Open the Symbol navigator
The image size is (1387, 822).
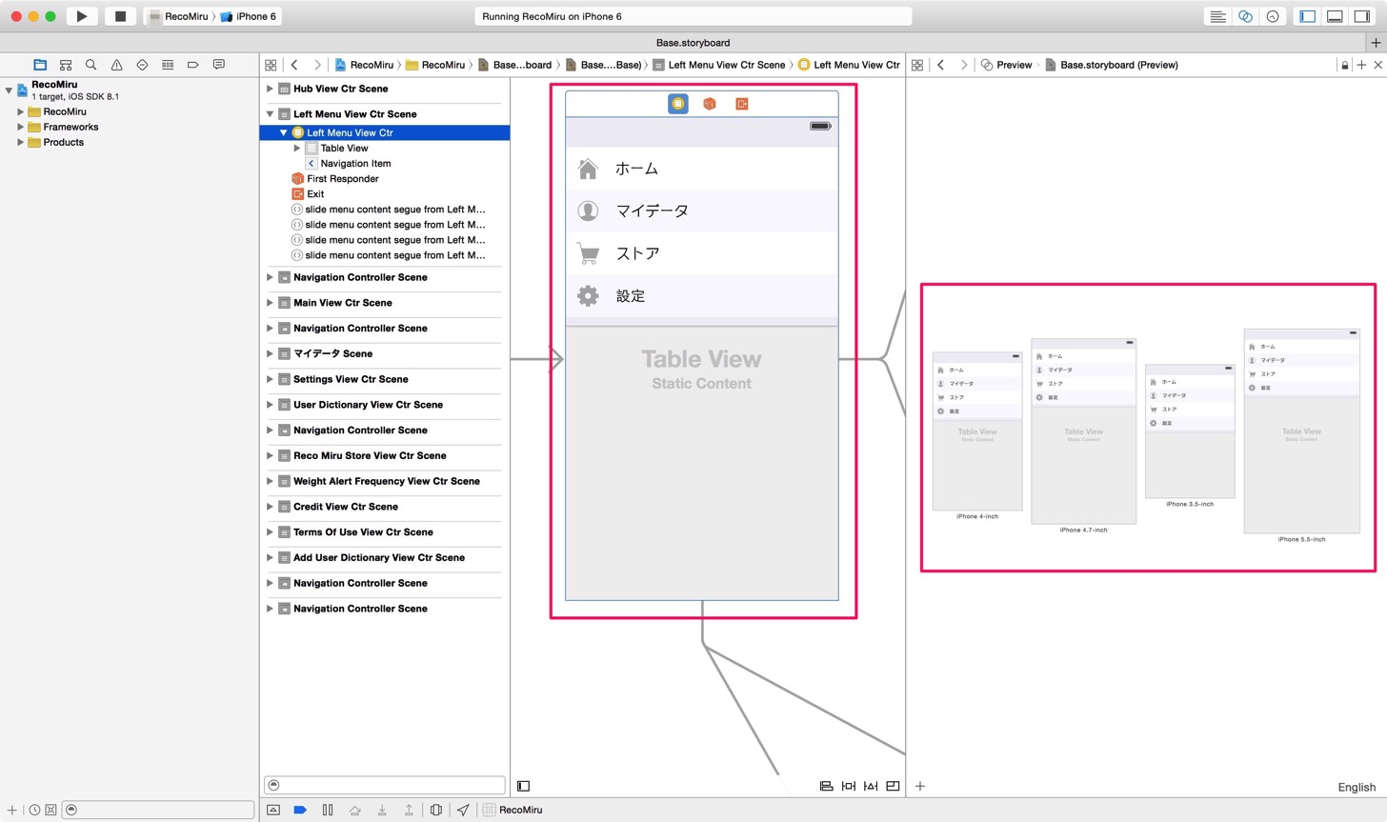click(x=66, y=65)
